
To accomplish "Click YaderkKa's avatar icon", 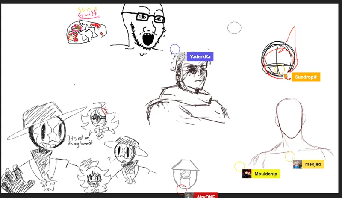I will click(x=182, y=56).
